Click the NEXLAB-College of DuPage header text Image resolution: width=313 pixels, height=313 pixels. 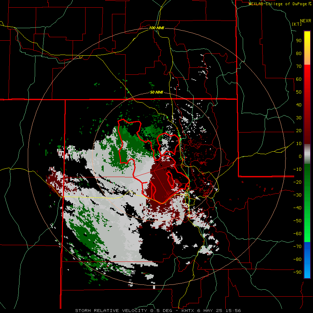pyautogui.click(x=278, y=4)
